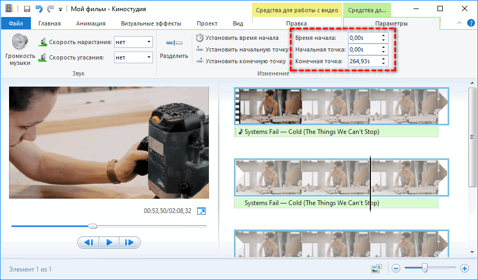Viewport: 478px width, 280px height.
Task: Open the Файл menu tab
Action: 15,23
